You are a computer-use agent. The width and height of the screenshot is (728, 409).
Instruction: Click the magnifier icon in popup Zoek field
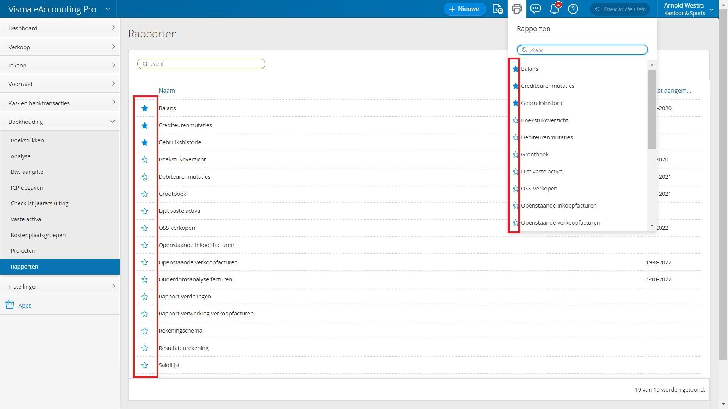[x=524, y=50]
